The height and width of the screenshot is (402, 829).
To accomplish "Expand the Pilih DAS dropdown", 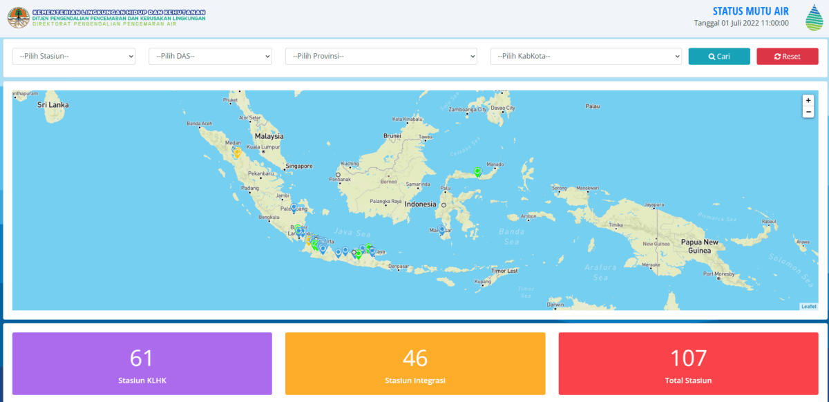I will pos(210,56).
